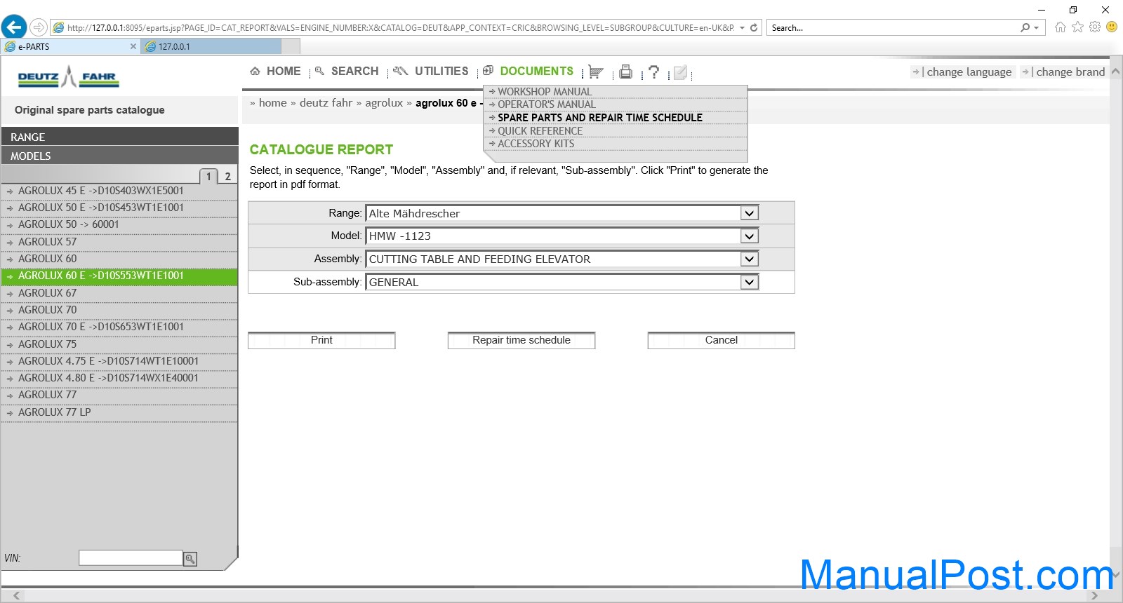Image resolution: width=1123 pixels, height=603 pixels.
Task: Click the browser search magnifier icon
Action: point(1025,28)
